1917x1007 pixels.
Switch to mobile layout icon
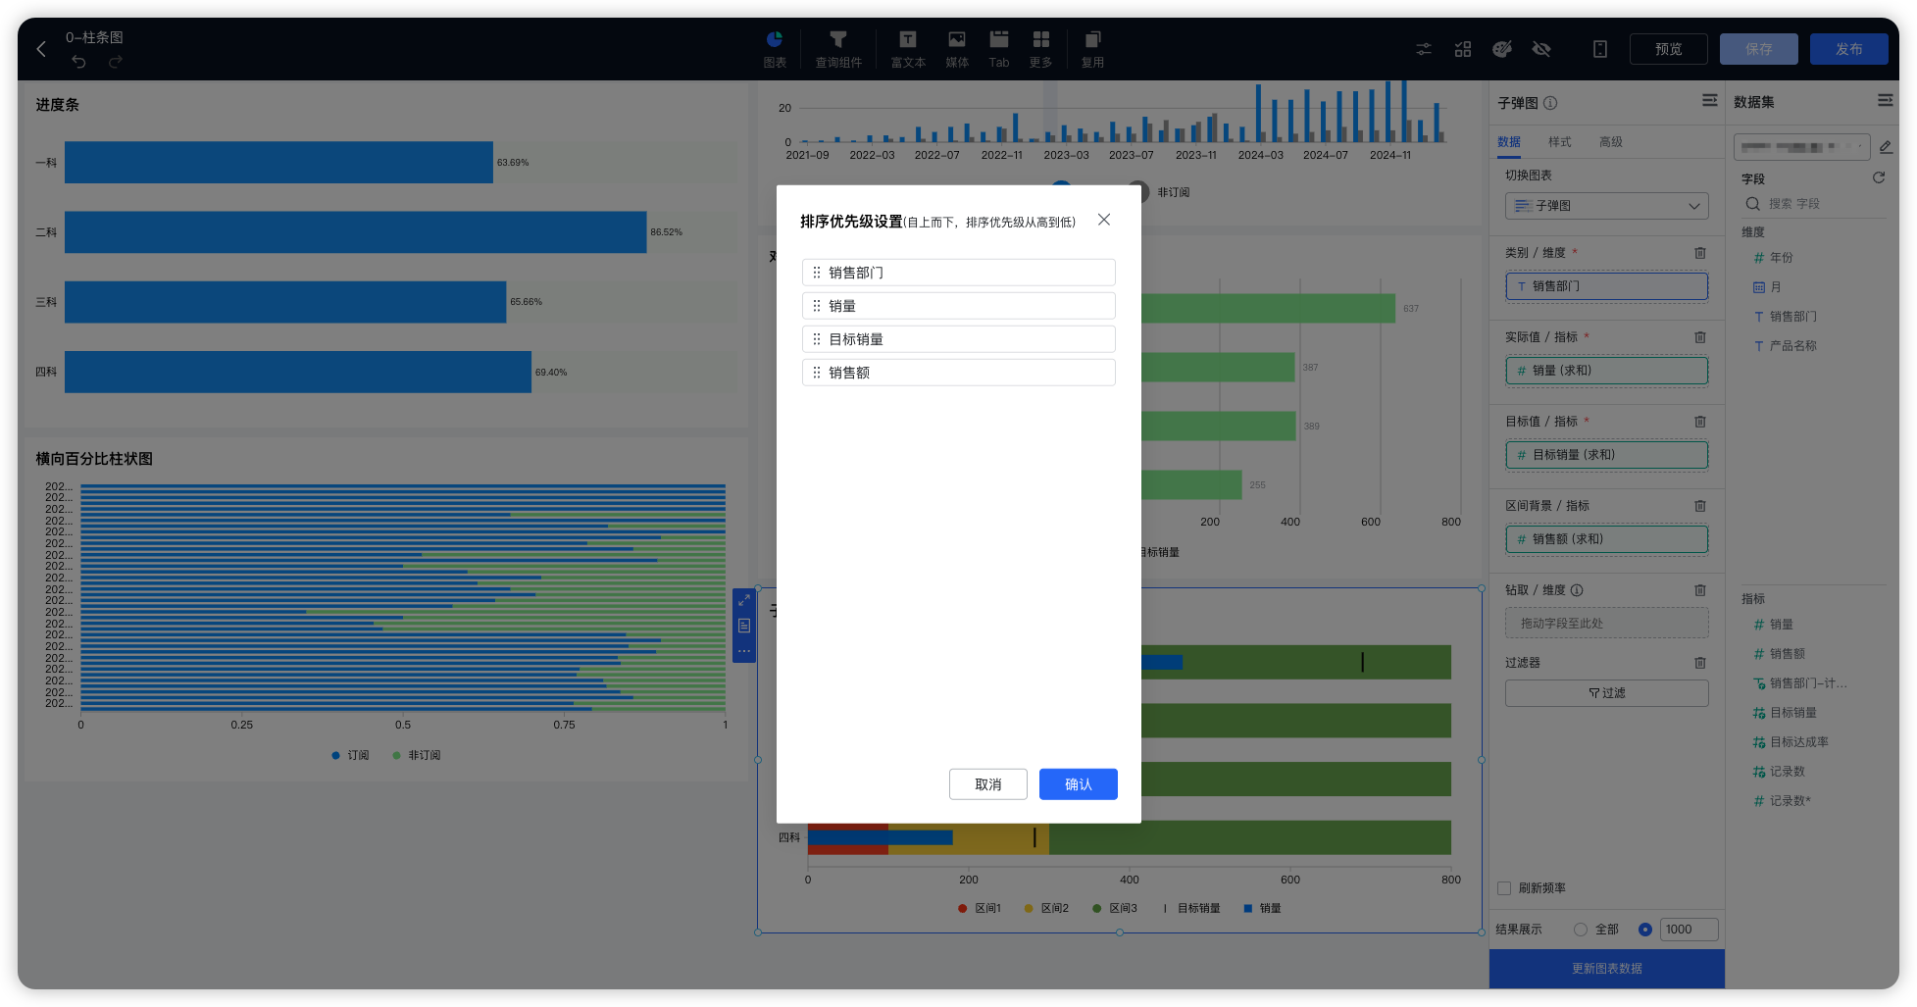point(1600,49)
